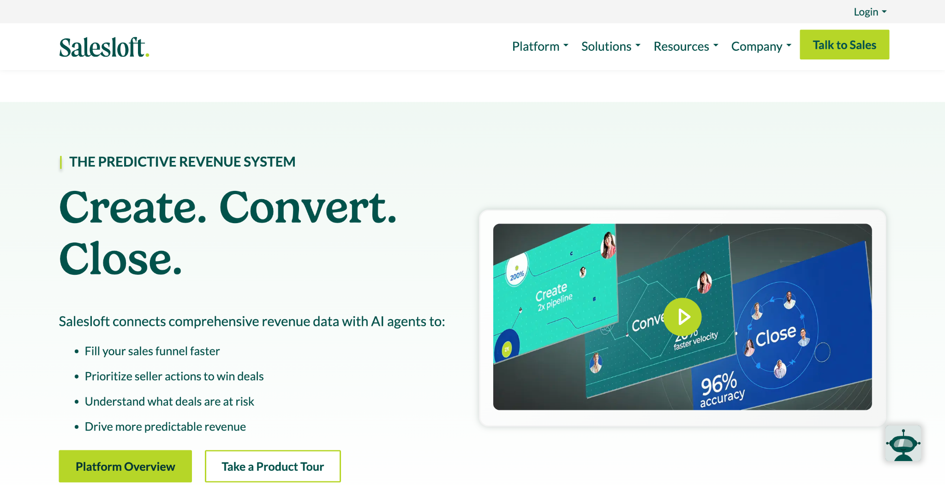Viewport: 945px width, 485px height.
Task: Click the "Create. Convert. Close." headline
Action: [x=228, y=233]
